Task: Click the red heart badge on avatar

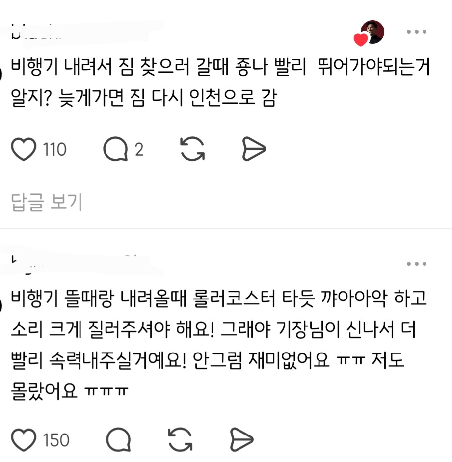Action: [x=361, y=40]
